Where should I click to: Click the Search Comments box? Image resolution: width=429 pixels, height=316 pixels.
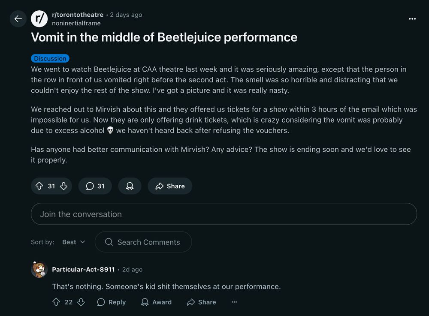coord(143,242)
